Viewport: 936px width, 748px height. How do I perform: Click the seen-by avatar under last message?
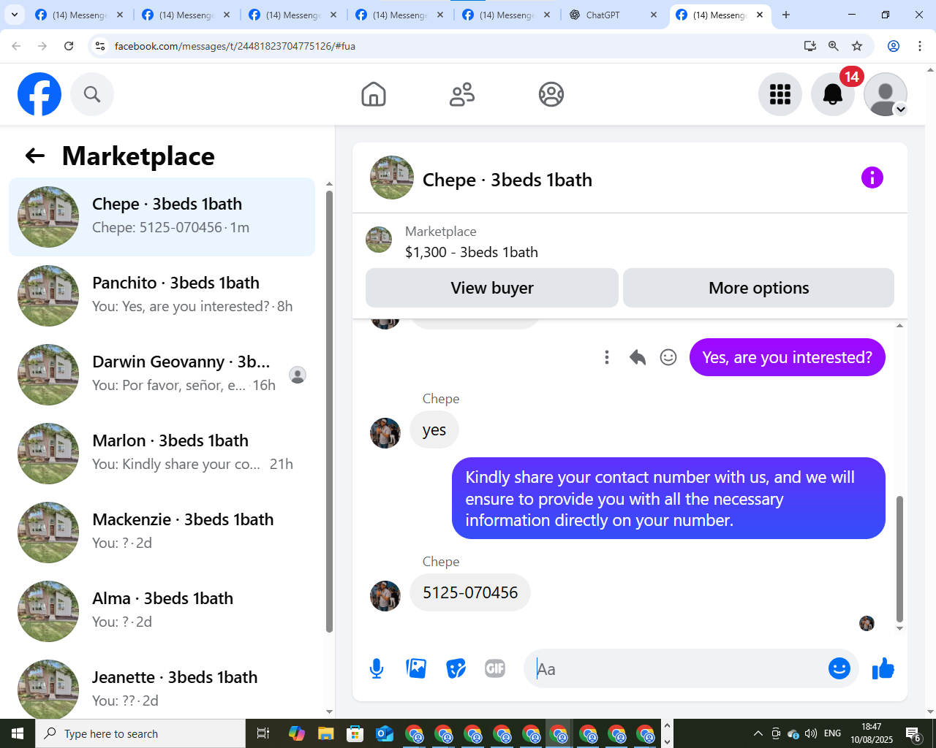tap(867, 623)
